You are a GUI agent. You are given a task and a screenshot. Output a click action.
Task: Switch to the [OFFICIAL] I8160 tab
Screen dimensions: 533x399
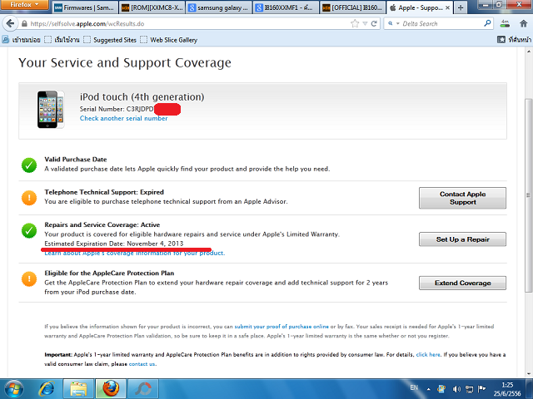point(352,7)
